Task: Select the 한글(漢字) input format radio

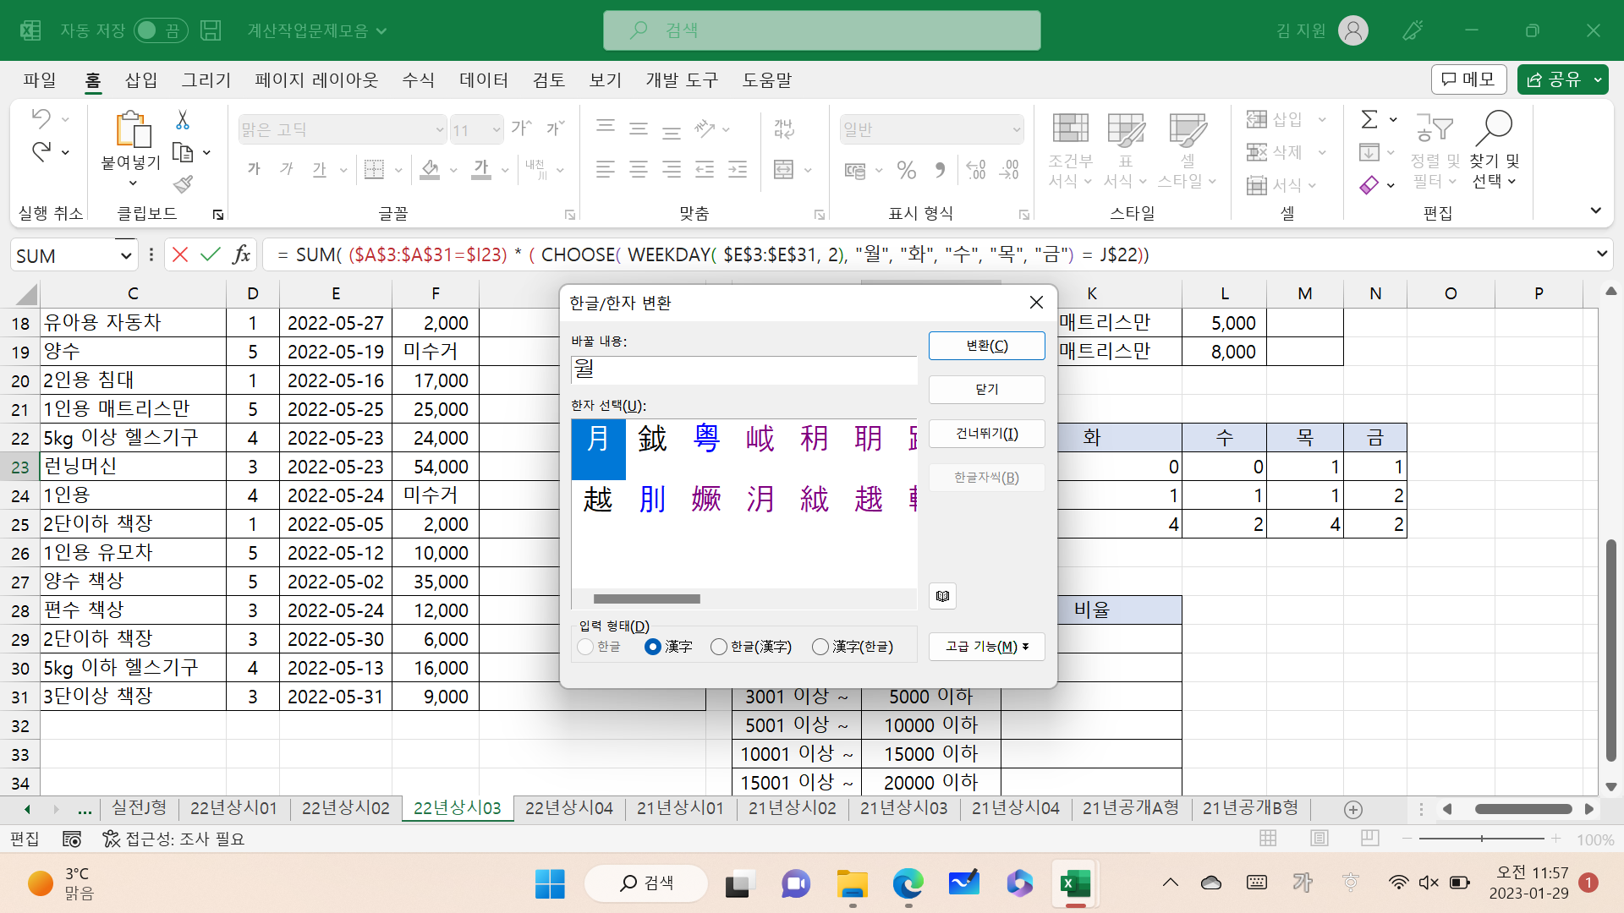Action: click(719, 647)
